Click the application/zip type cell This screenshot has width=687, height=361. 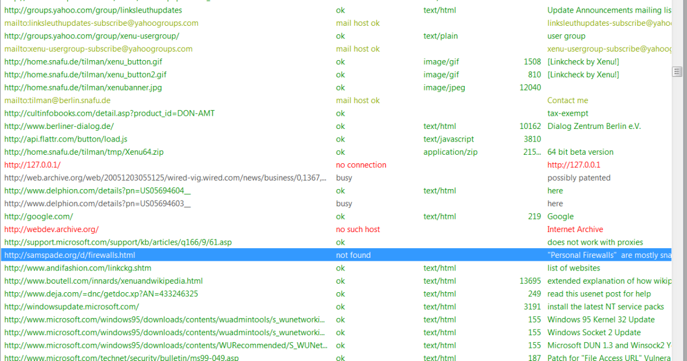pyautogui.click(x=451, y=152)
